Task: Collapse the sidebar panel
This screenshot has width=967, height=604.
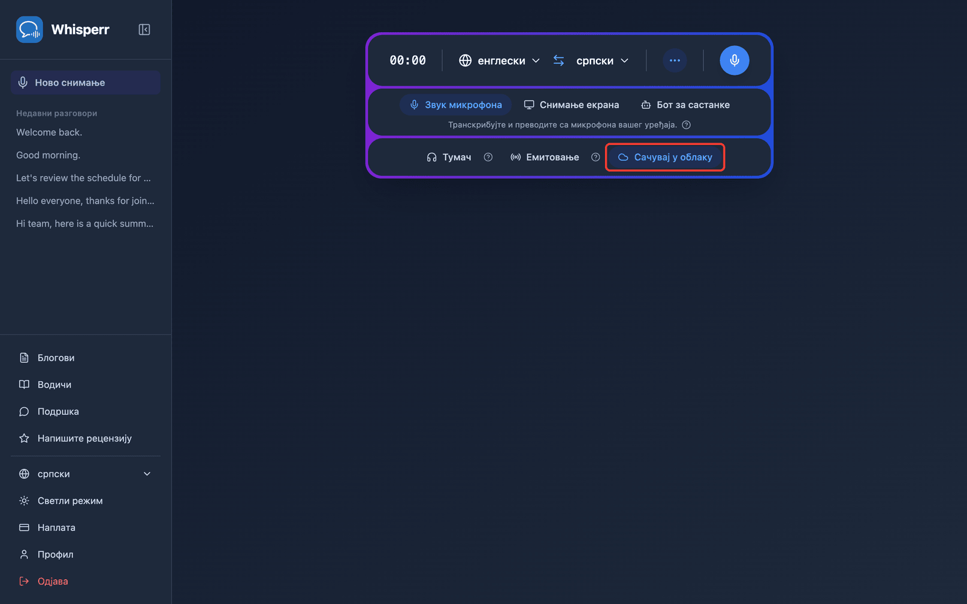Action: pyautogui.click(x=144, y=30)
